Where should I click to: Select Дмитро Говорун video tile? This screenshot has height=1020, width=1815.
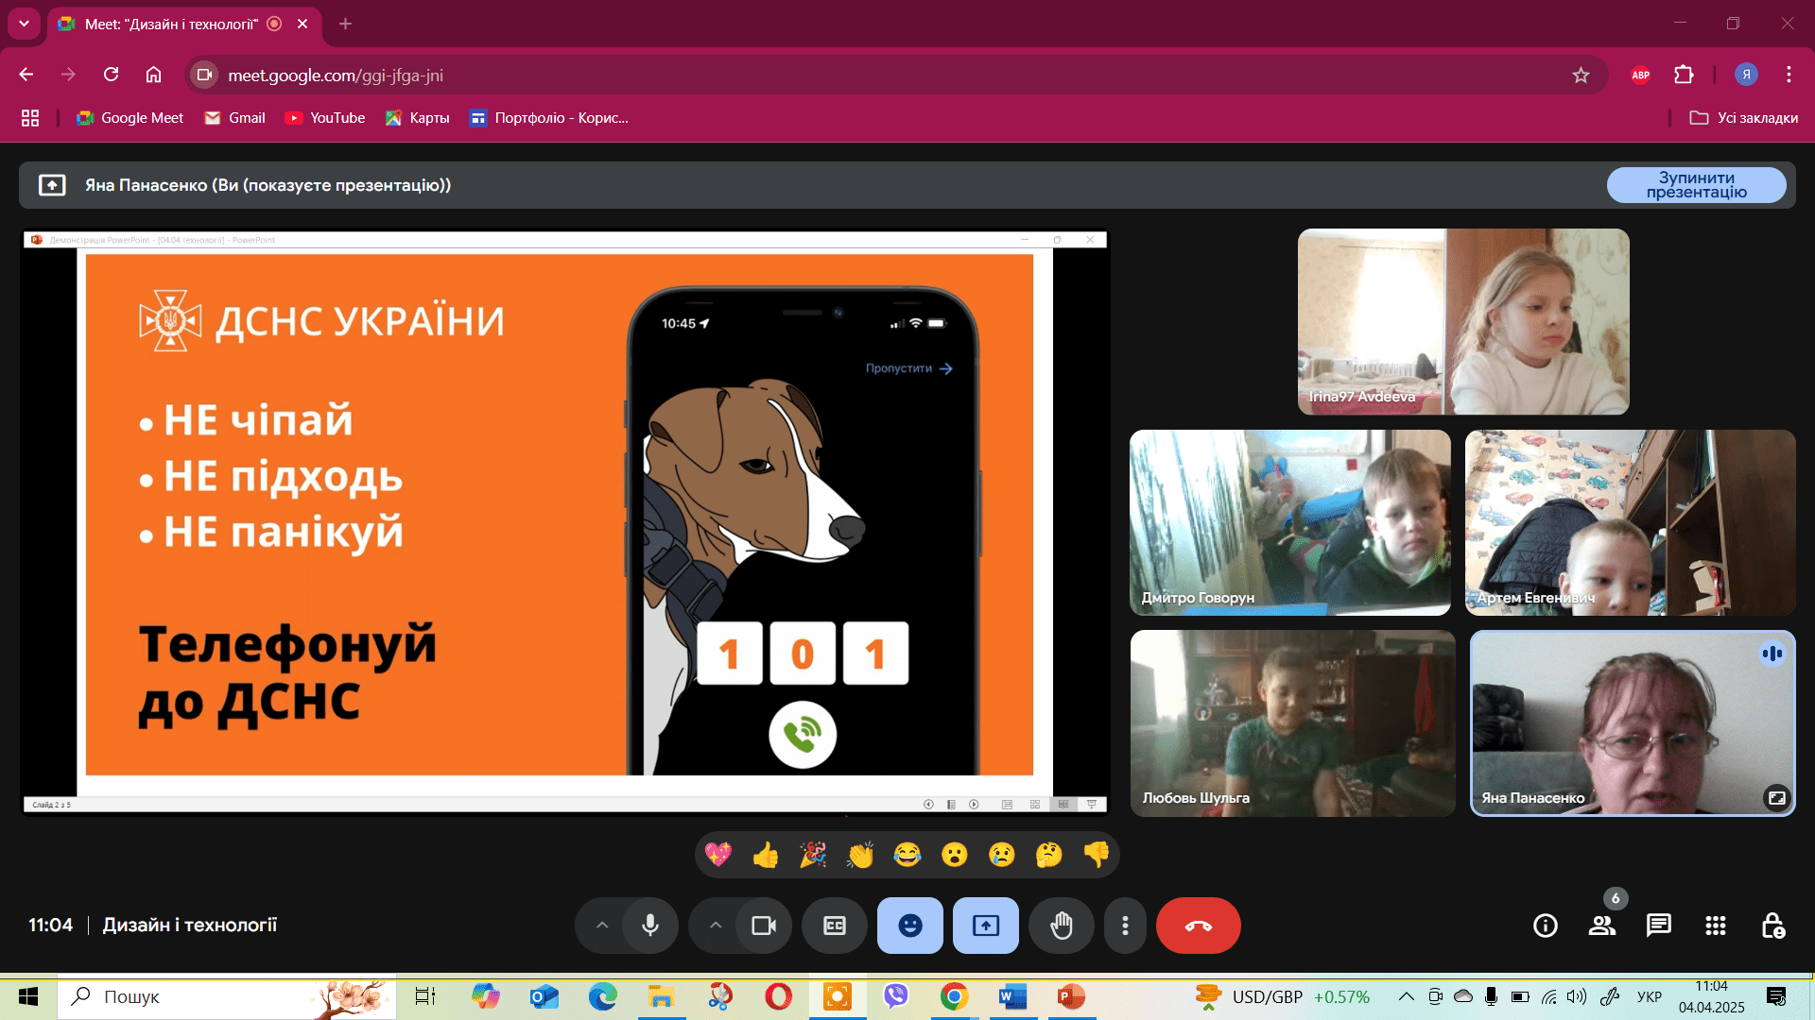(1290, 522)
